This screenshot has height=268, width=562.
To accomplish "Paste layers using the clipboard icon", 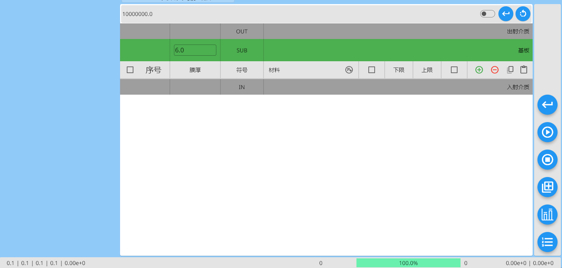I will point(524,69).
